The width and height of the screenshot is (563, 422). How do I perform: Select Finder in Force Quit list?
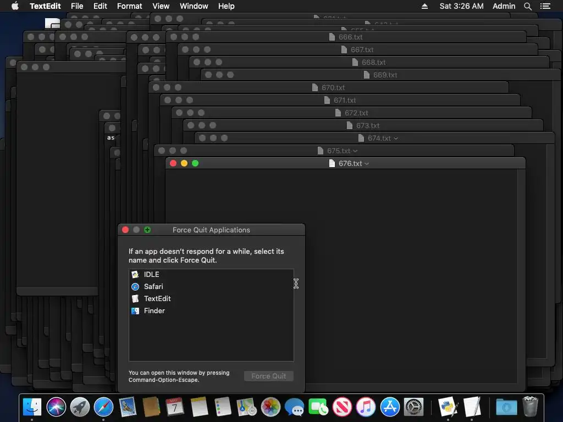211,311
